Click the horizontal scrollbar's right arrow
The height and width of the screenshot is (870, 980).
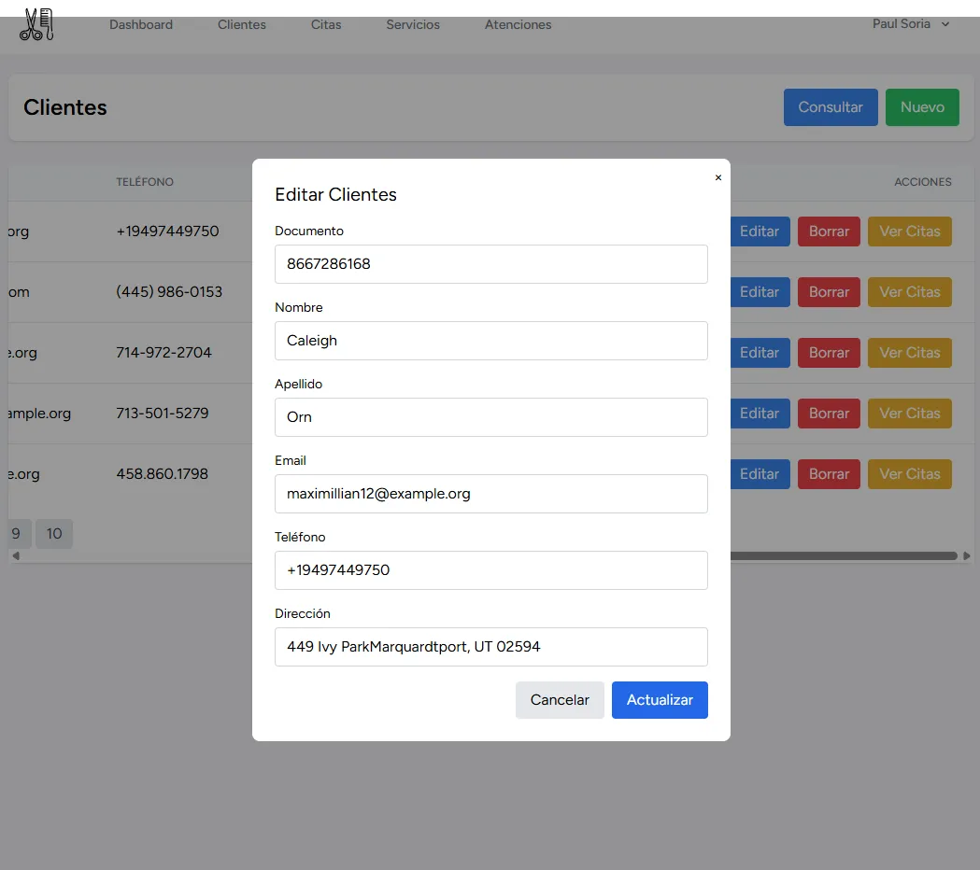point(966,555)
